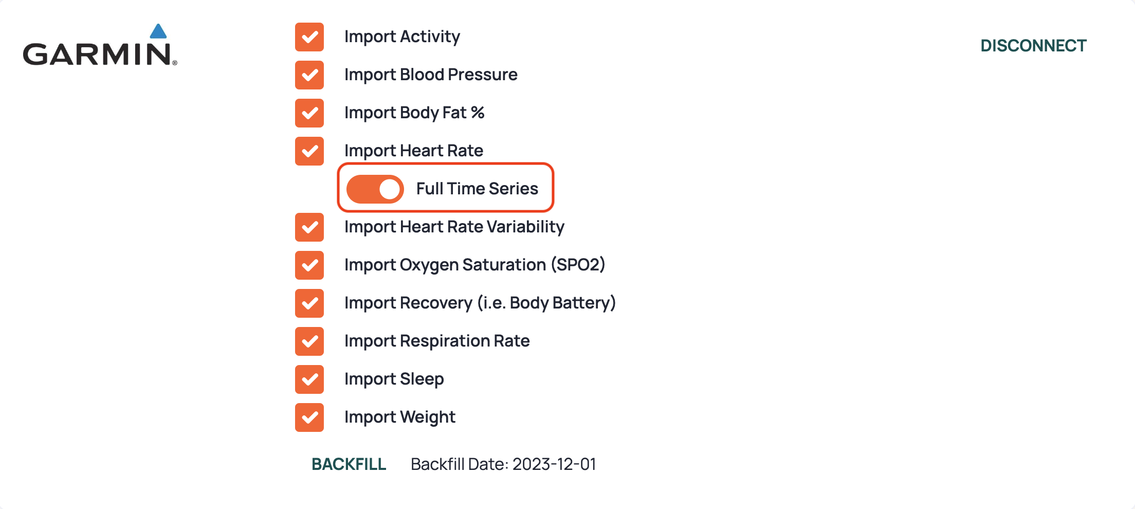1135x509 pixels.
Task: Click the BACKFILL button
Action: (x=349, y=464)
